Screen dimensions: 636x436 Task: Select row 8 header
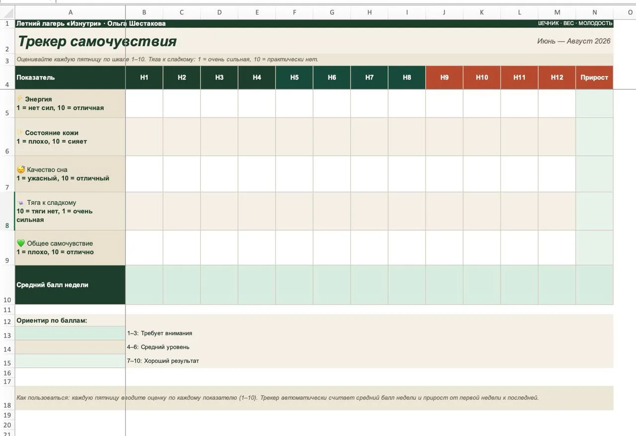(x=7, y=211)
